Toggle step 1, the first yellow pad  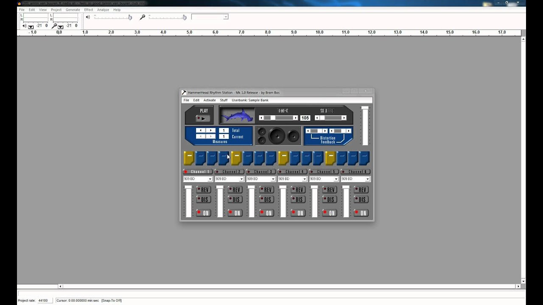tap(189, 158)
